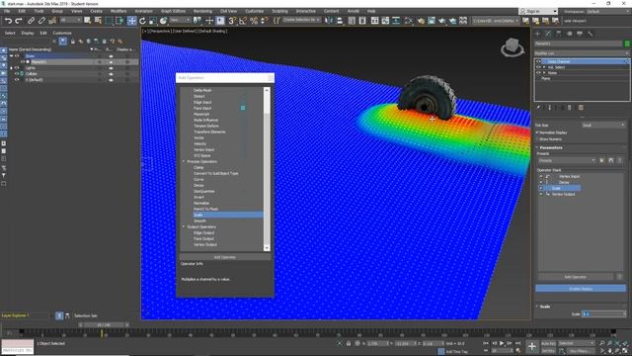This screenshot has height=356, width=632.
Task: Select Vertex Output in dialog list
Action: (205, 244)
